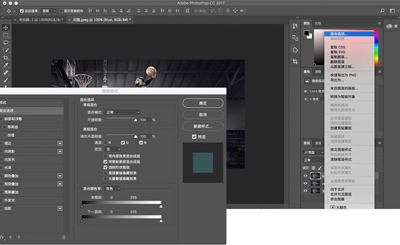Viewport: 400px width, 245px height.
Task: Uncheck the 预览 checkbox in the dialog
Action: pyautogui.click(x=195, y=136)
